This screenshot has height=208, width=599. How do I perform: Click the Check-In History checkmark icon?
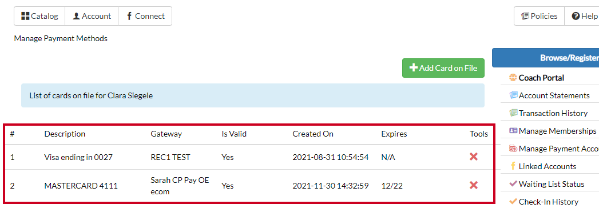click(513, 201)
